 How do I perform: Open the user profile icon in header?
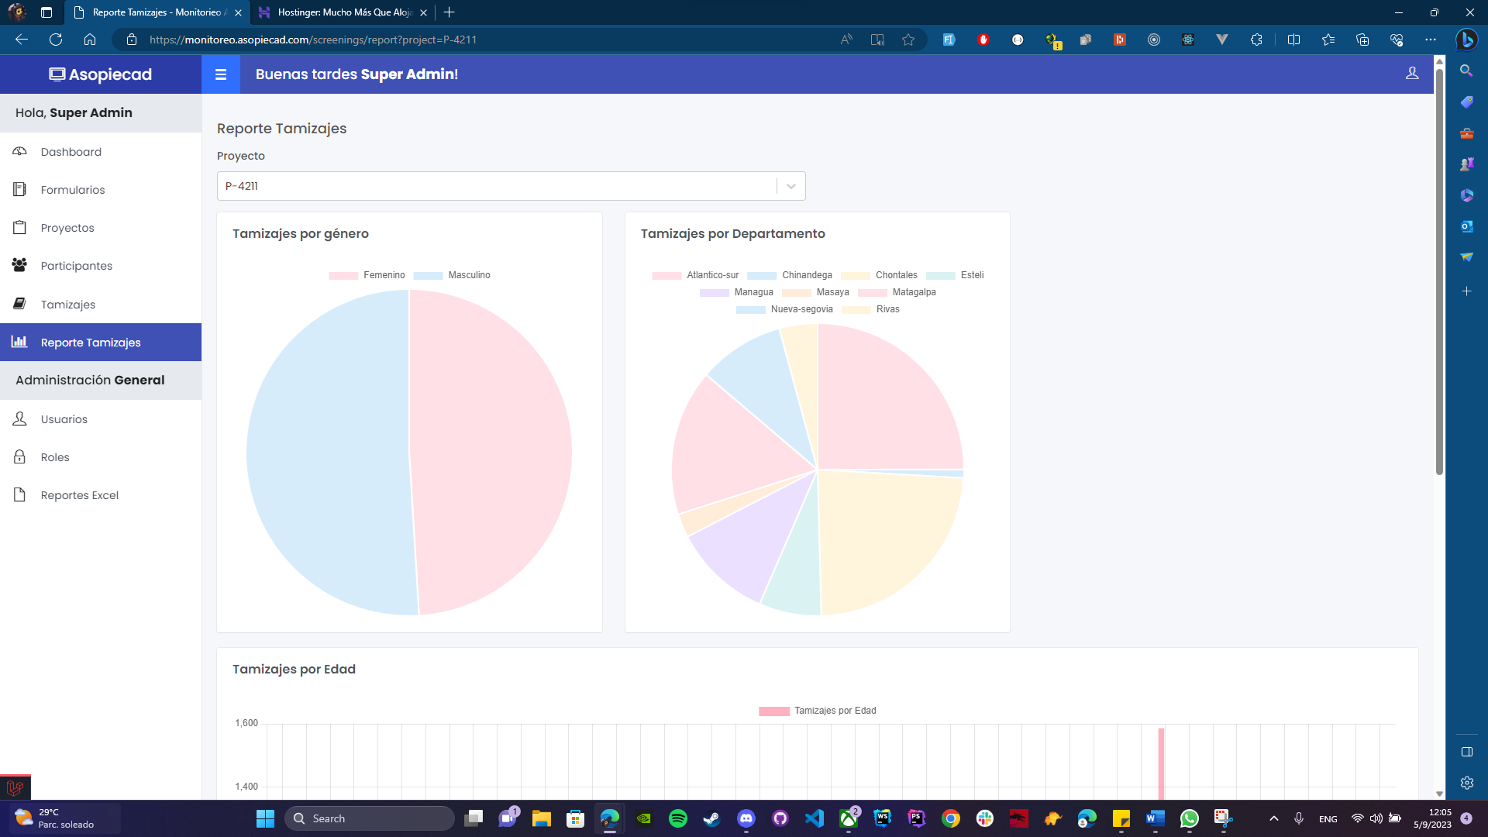coord(1412,73)
